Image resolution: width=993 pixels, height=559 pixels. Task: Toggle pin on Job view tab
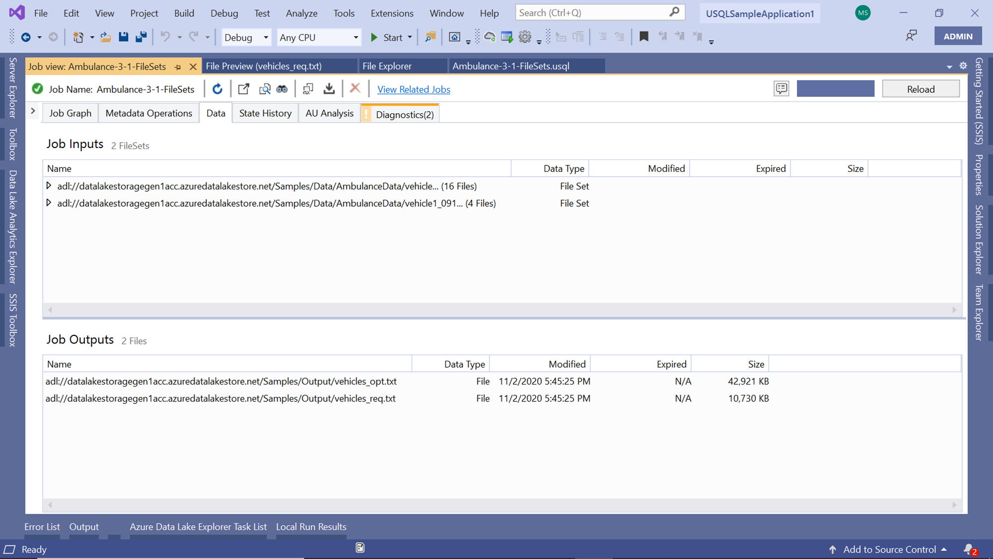178,67
